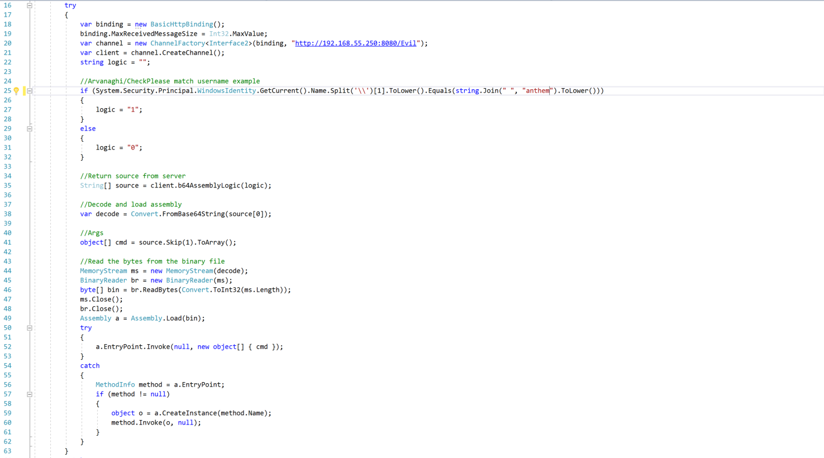The image size is (824, 458).
Task: Click line number 63 in the gutter
Action: pyautogui.click(x=7, y=451)
